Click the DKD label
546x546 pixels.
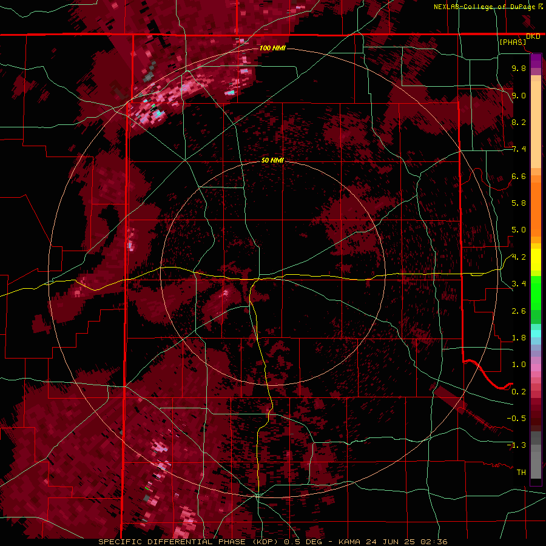533,36
